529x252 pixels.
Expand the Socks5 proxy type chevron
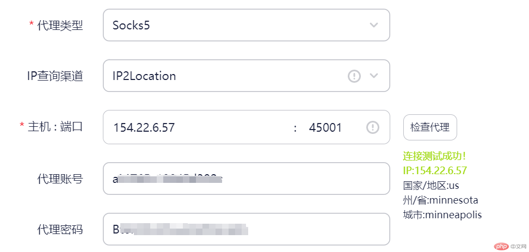373,25
